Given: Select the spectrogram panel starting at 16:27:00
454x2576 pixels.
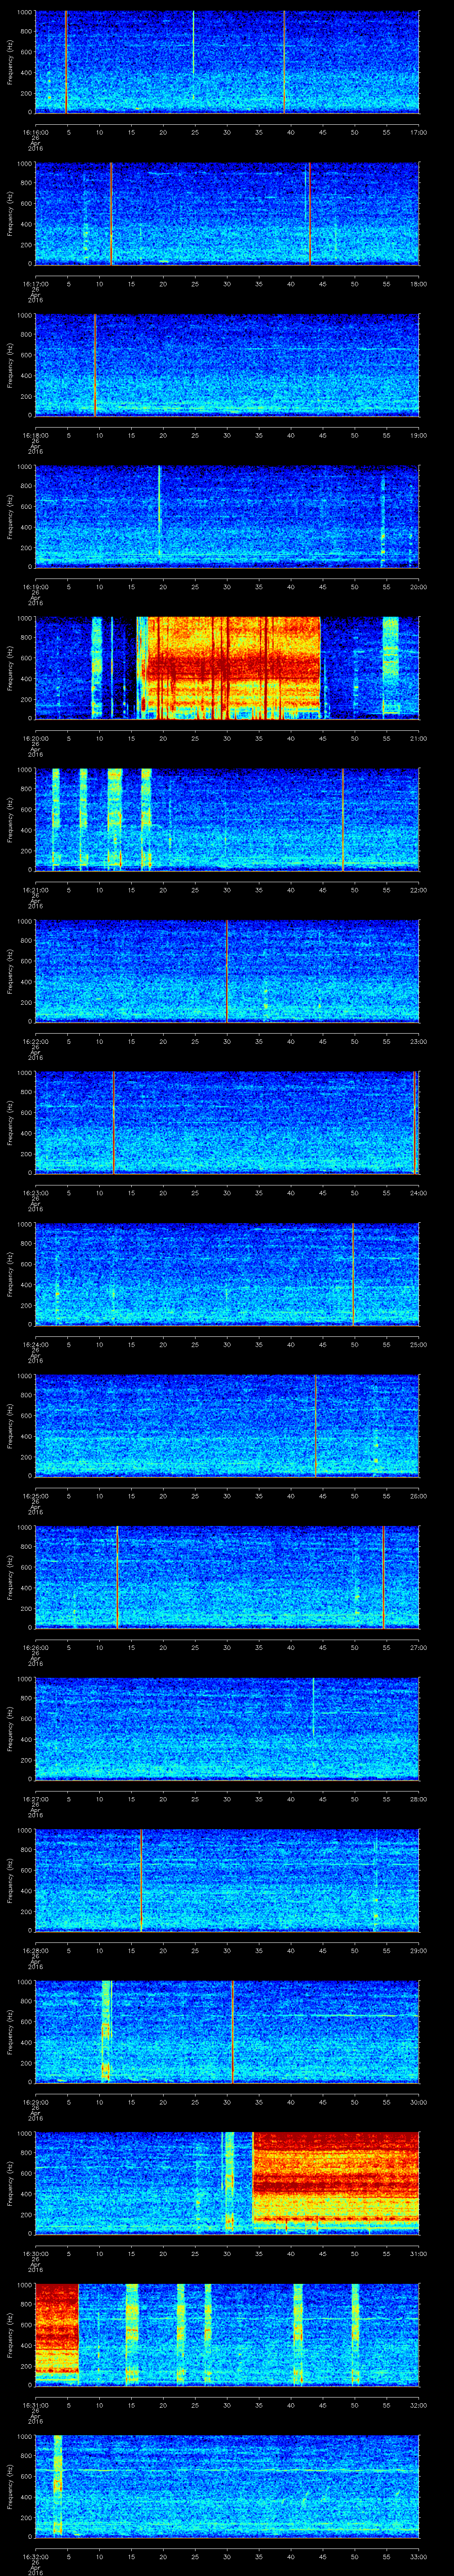Looking at the screenshot, I should pos(227,1728).
